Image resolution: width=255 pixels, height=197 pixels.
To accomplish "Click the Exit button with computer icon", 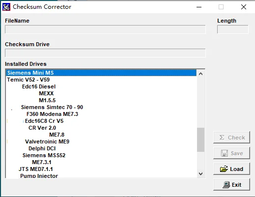I will (x=231, y=185).
